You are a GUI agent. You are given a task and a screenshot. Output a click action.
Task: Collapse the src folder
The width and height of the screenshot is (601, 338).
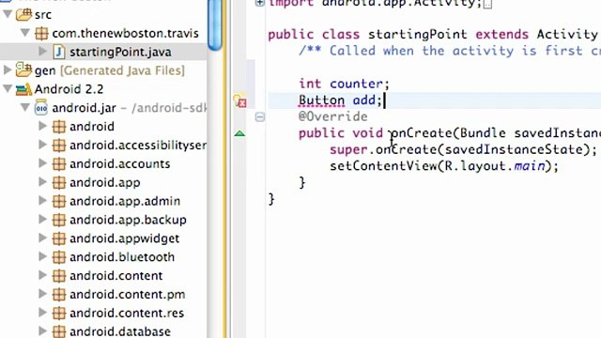(x=8, y=15)
